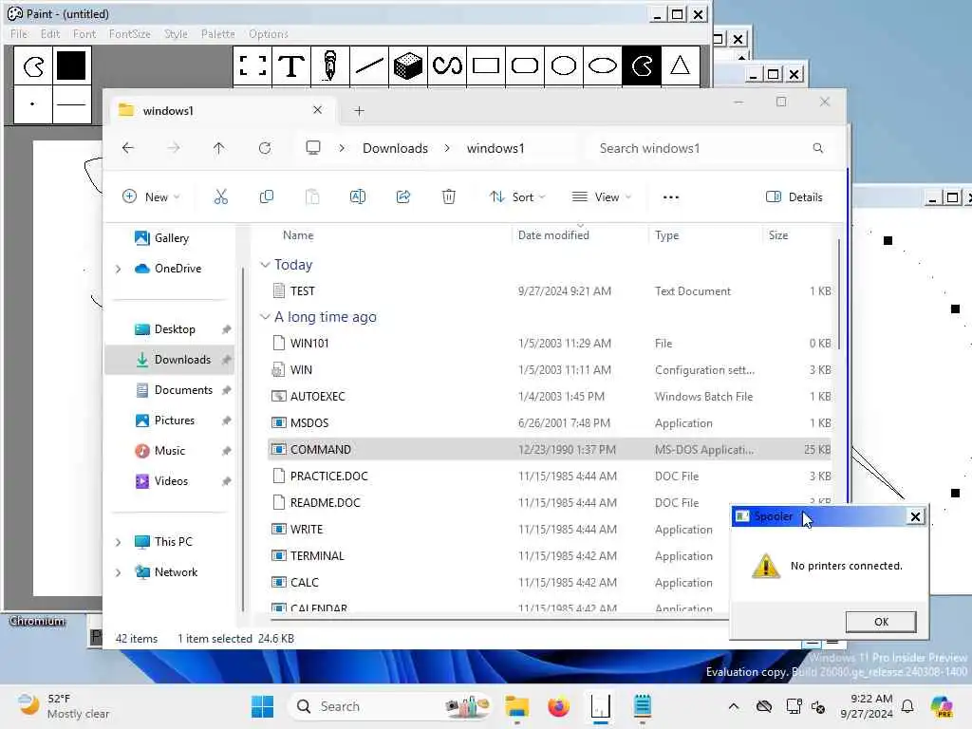Click the line width indicator in Paint
Image resolution: width=972 pixels, height=729 pixels.
tap(71, 104)
